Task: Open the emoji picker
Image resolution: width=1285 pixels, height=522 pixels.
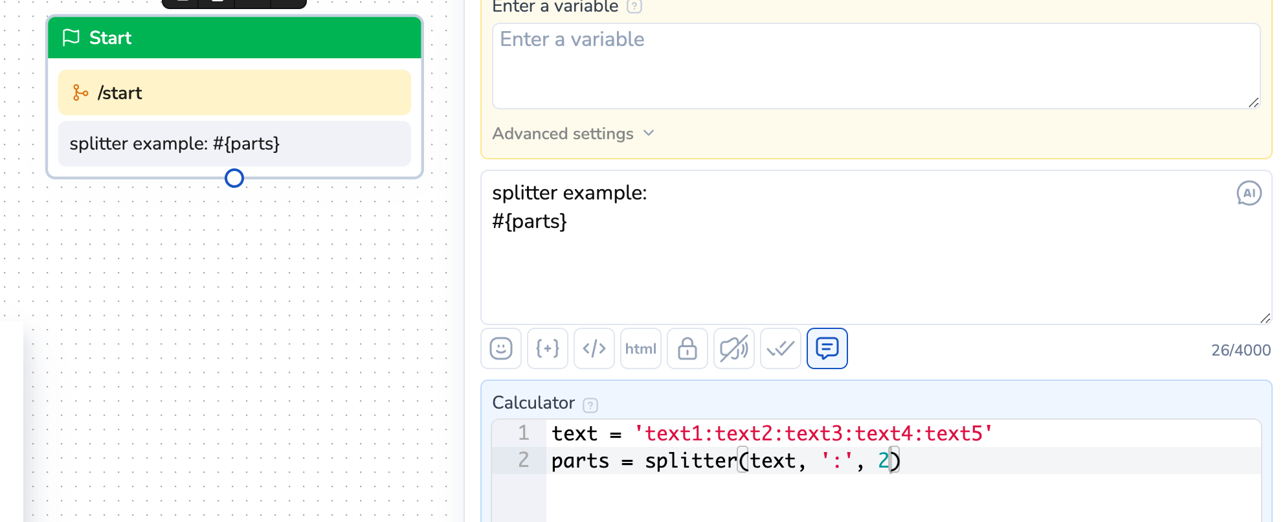Action: 501,349
